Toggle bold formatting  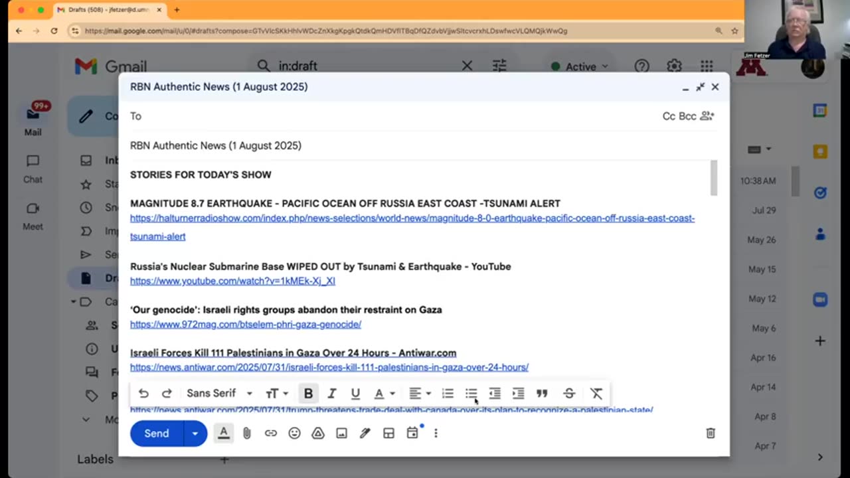(308, 394)
